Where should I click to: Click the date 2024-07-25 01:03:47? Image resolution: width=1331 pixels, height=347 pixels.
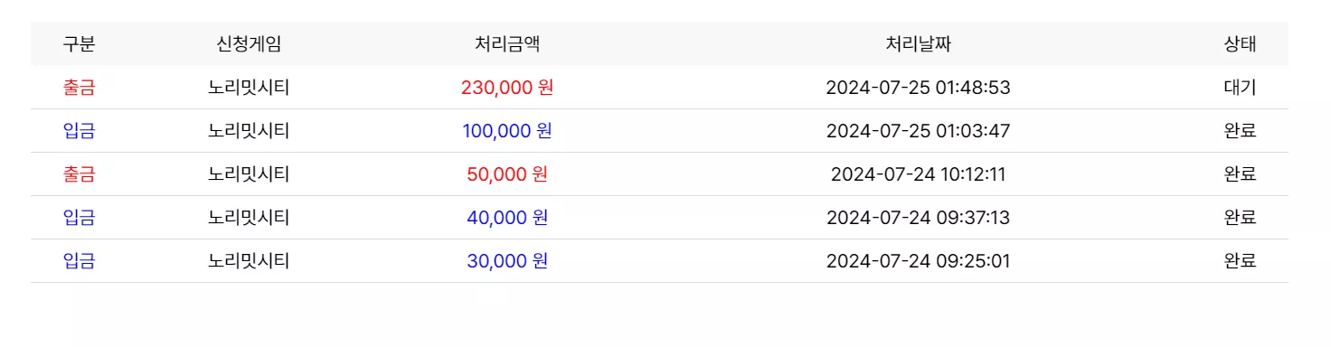[918, 131]
